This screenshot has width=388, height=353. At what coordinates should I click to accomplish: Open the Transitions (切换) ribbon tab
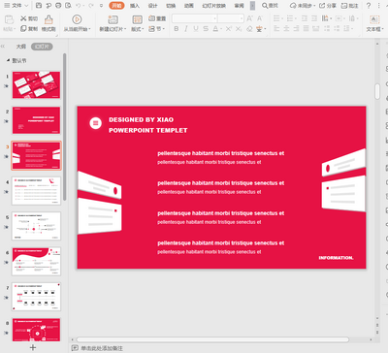coord(171,6)
